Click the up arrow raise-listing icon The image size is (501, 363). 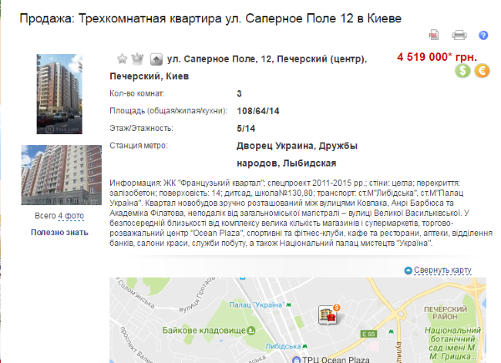[x=156, y=59]
